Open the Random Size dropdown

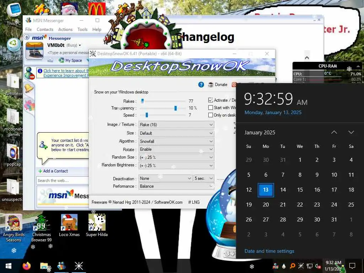176,157
